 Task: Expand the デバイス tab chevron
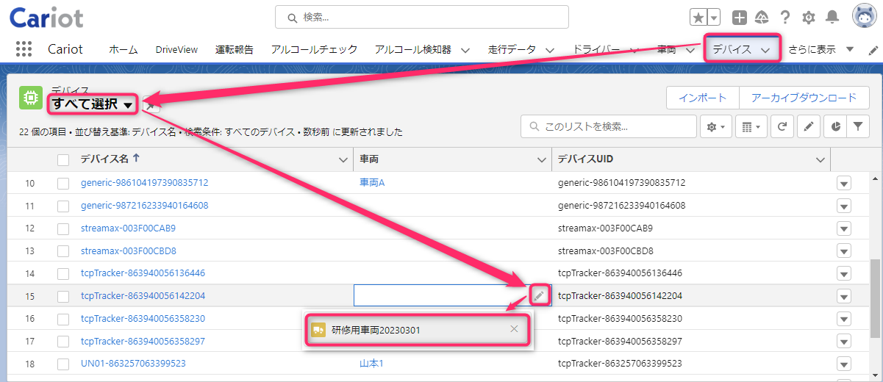pyautogui.click(x=765, y=50)
